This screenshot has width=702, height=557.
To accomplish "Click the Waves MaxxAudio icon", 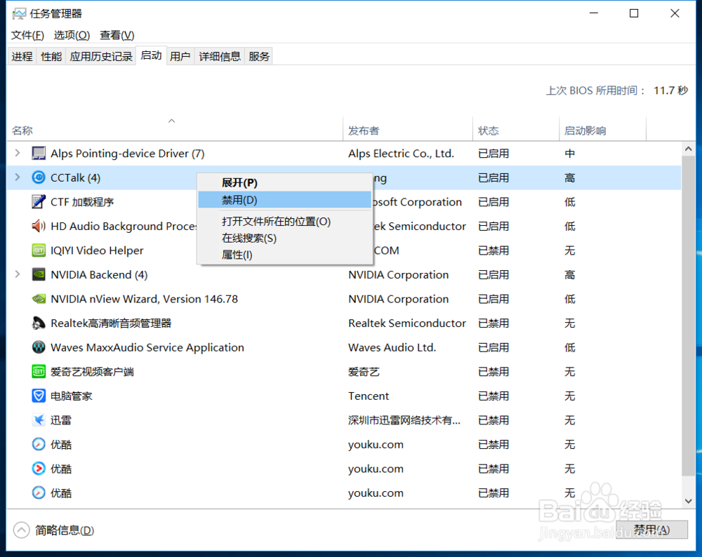I will (39, 347).
